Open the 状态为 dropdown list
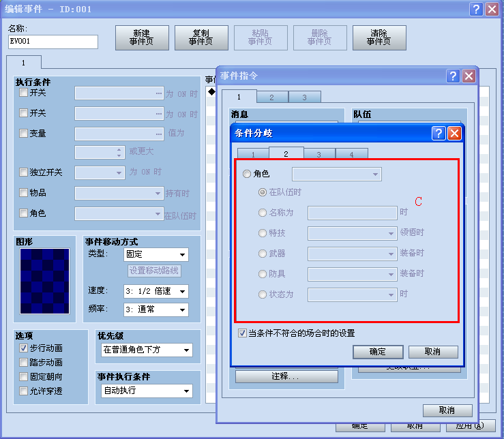Viewport: 504px width, 439px height. click(353, 294)
